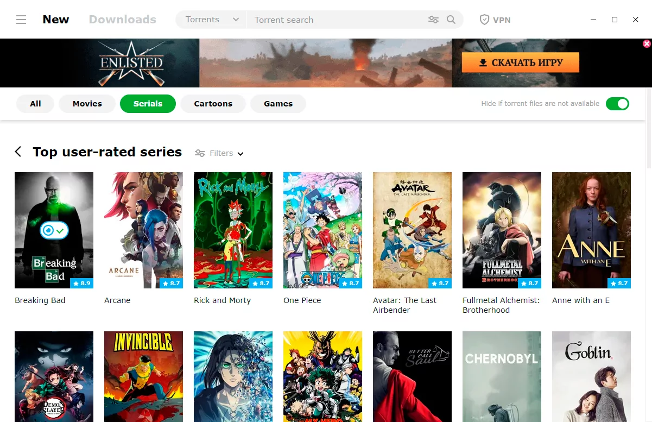
Task: Click the VPN label
Action: pos(502,20)
